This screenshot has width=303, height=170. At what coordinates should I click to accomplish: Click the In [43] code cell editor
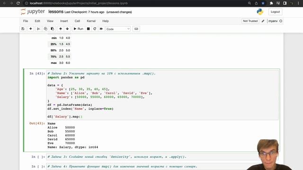tap(162, 95)
